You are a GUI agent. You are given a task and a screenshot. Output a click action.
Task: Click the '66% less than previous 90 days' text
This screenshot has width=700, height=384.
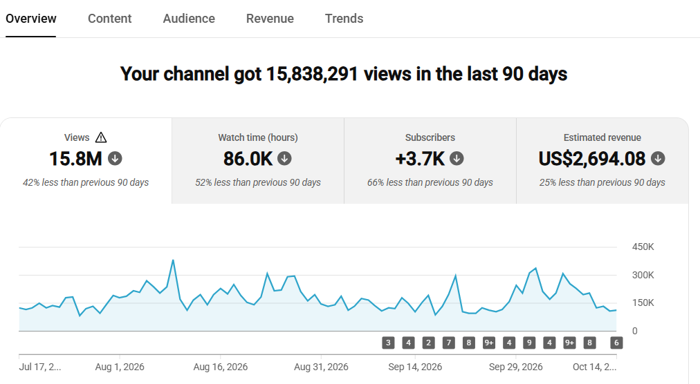[x=430, y=182]
